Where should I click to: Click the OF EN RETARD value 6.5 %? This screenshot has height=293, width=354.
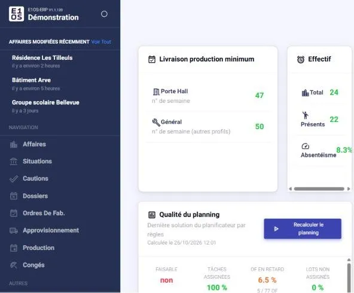pos(267,280)
